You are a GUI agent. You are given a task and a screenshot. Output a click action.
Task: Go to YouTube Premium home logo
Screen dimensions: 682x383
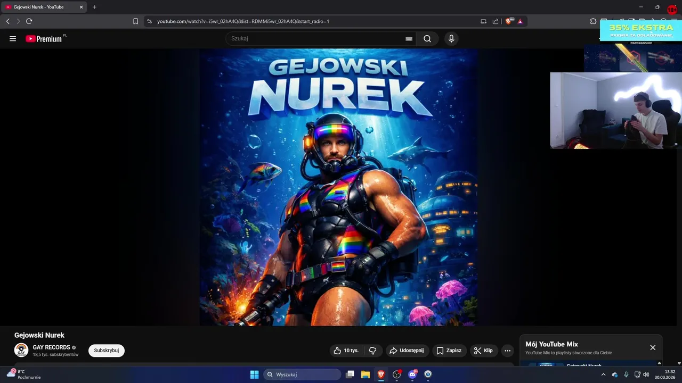[45, 38]
